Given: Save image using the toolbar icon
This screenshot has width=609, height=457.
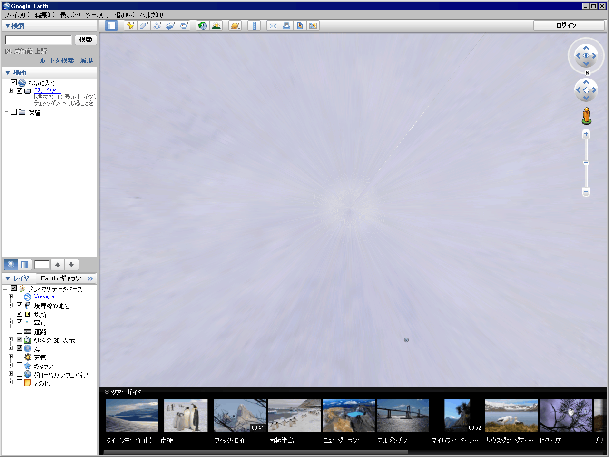Looking at the screenshot, I should (x=300, y=26).
